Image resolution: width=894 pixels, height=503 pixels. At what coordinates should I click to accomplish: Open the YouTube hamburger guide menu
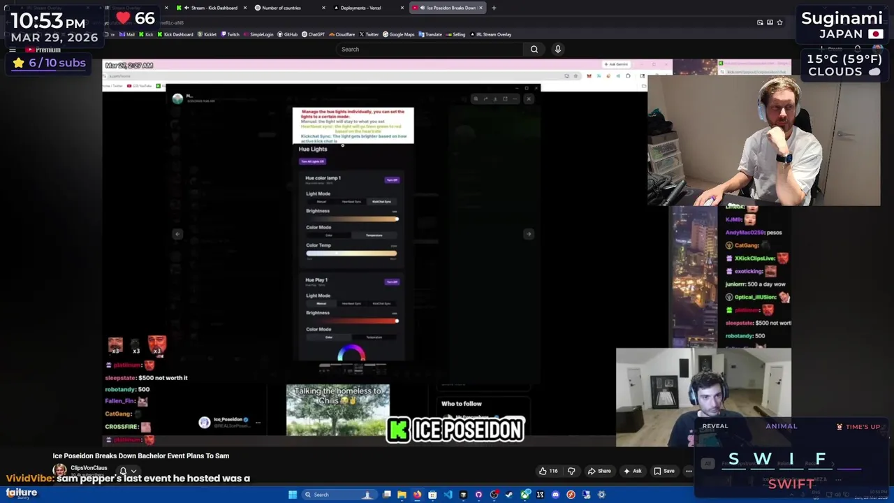[12, 50]
